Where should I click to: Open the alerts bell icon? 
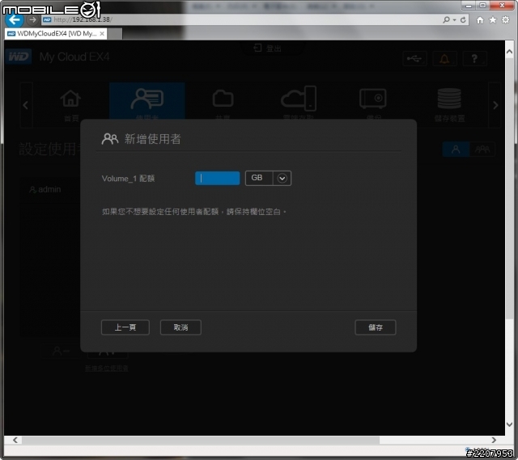[x=444, y=59]
